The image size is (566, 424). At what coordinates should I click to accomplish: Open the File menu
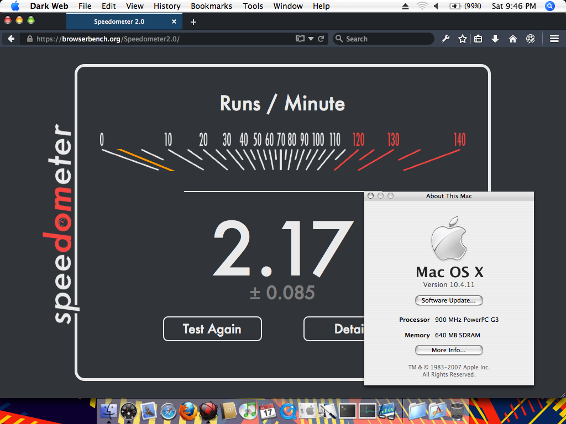coord(85,6)
